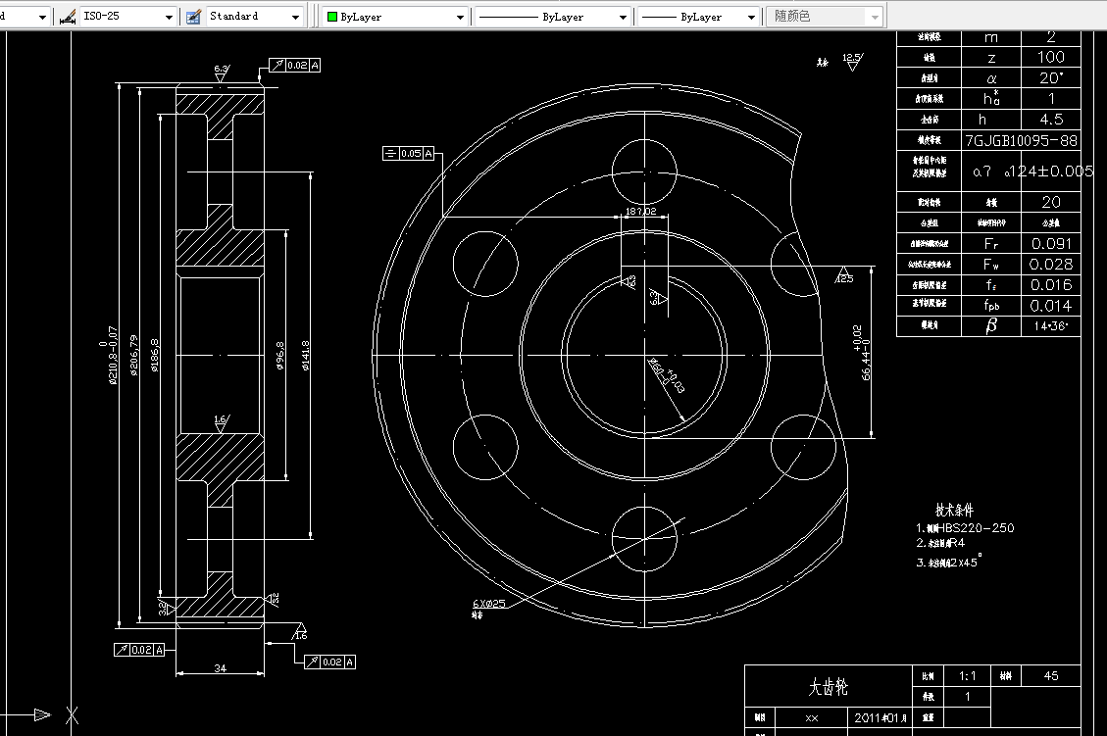The image size is (1107, 736).
Task: Click the table style icon beside Standard
Action: 193,17
